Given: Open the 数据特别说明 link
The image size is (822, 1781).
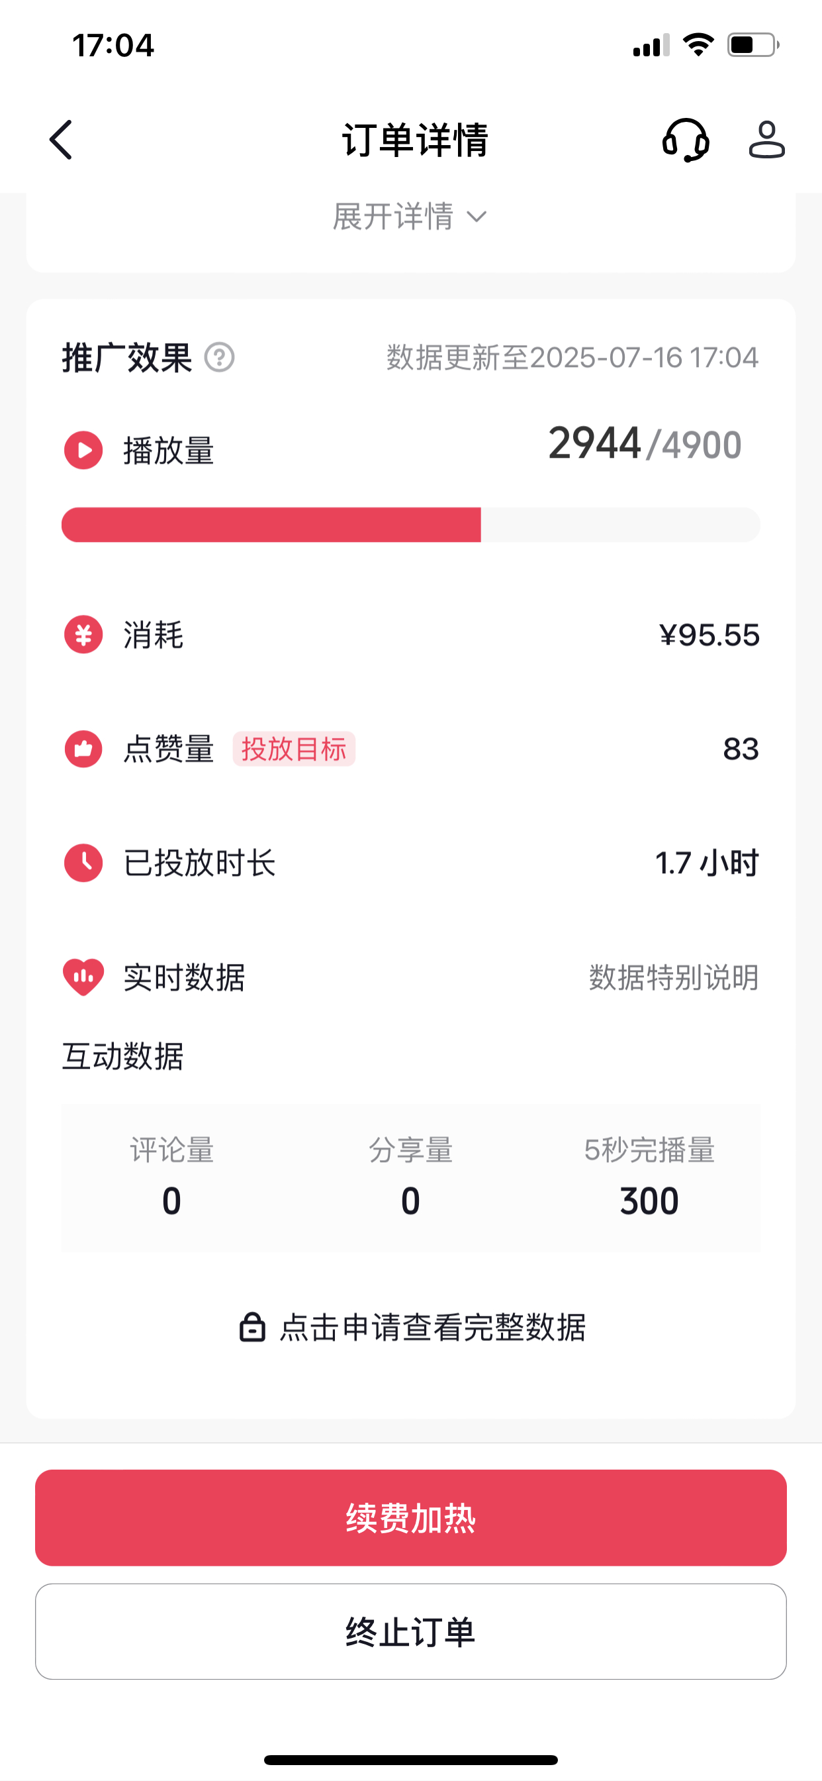Looking at the screenshot, I should [674, 977].
